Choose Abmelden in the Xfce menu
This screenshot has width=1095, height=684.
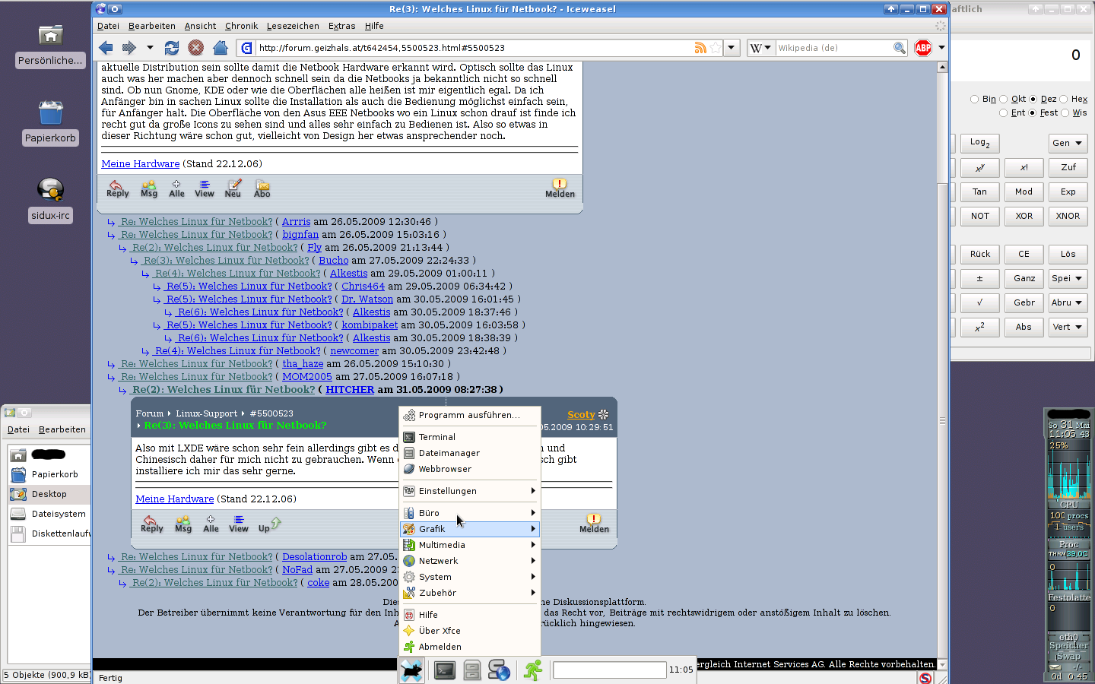(x=470, y=647)
